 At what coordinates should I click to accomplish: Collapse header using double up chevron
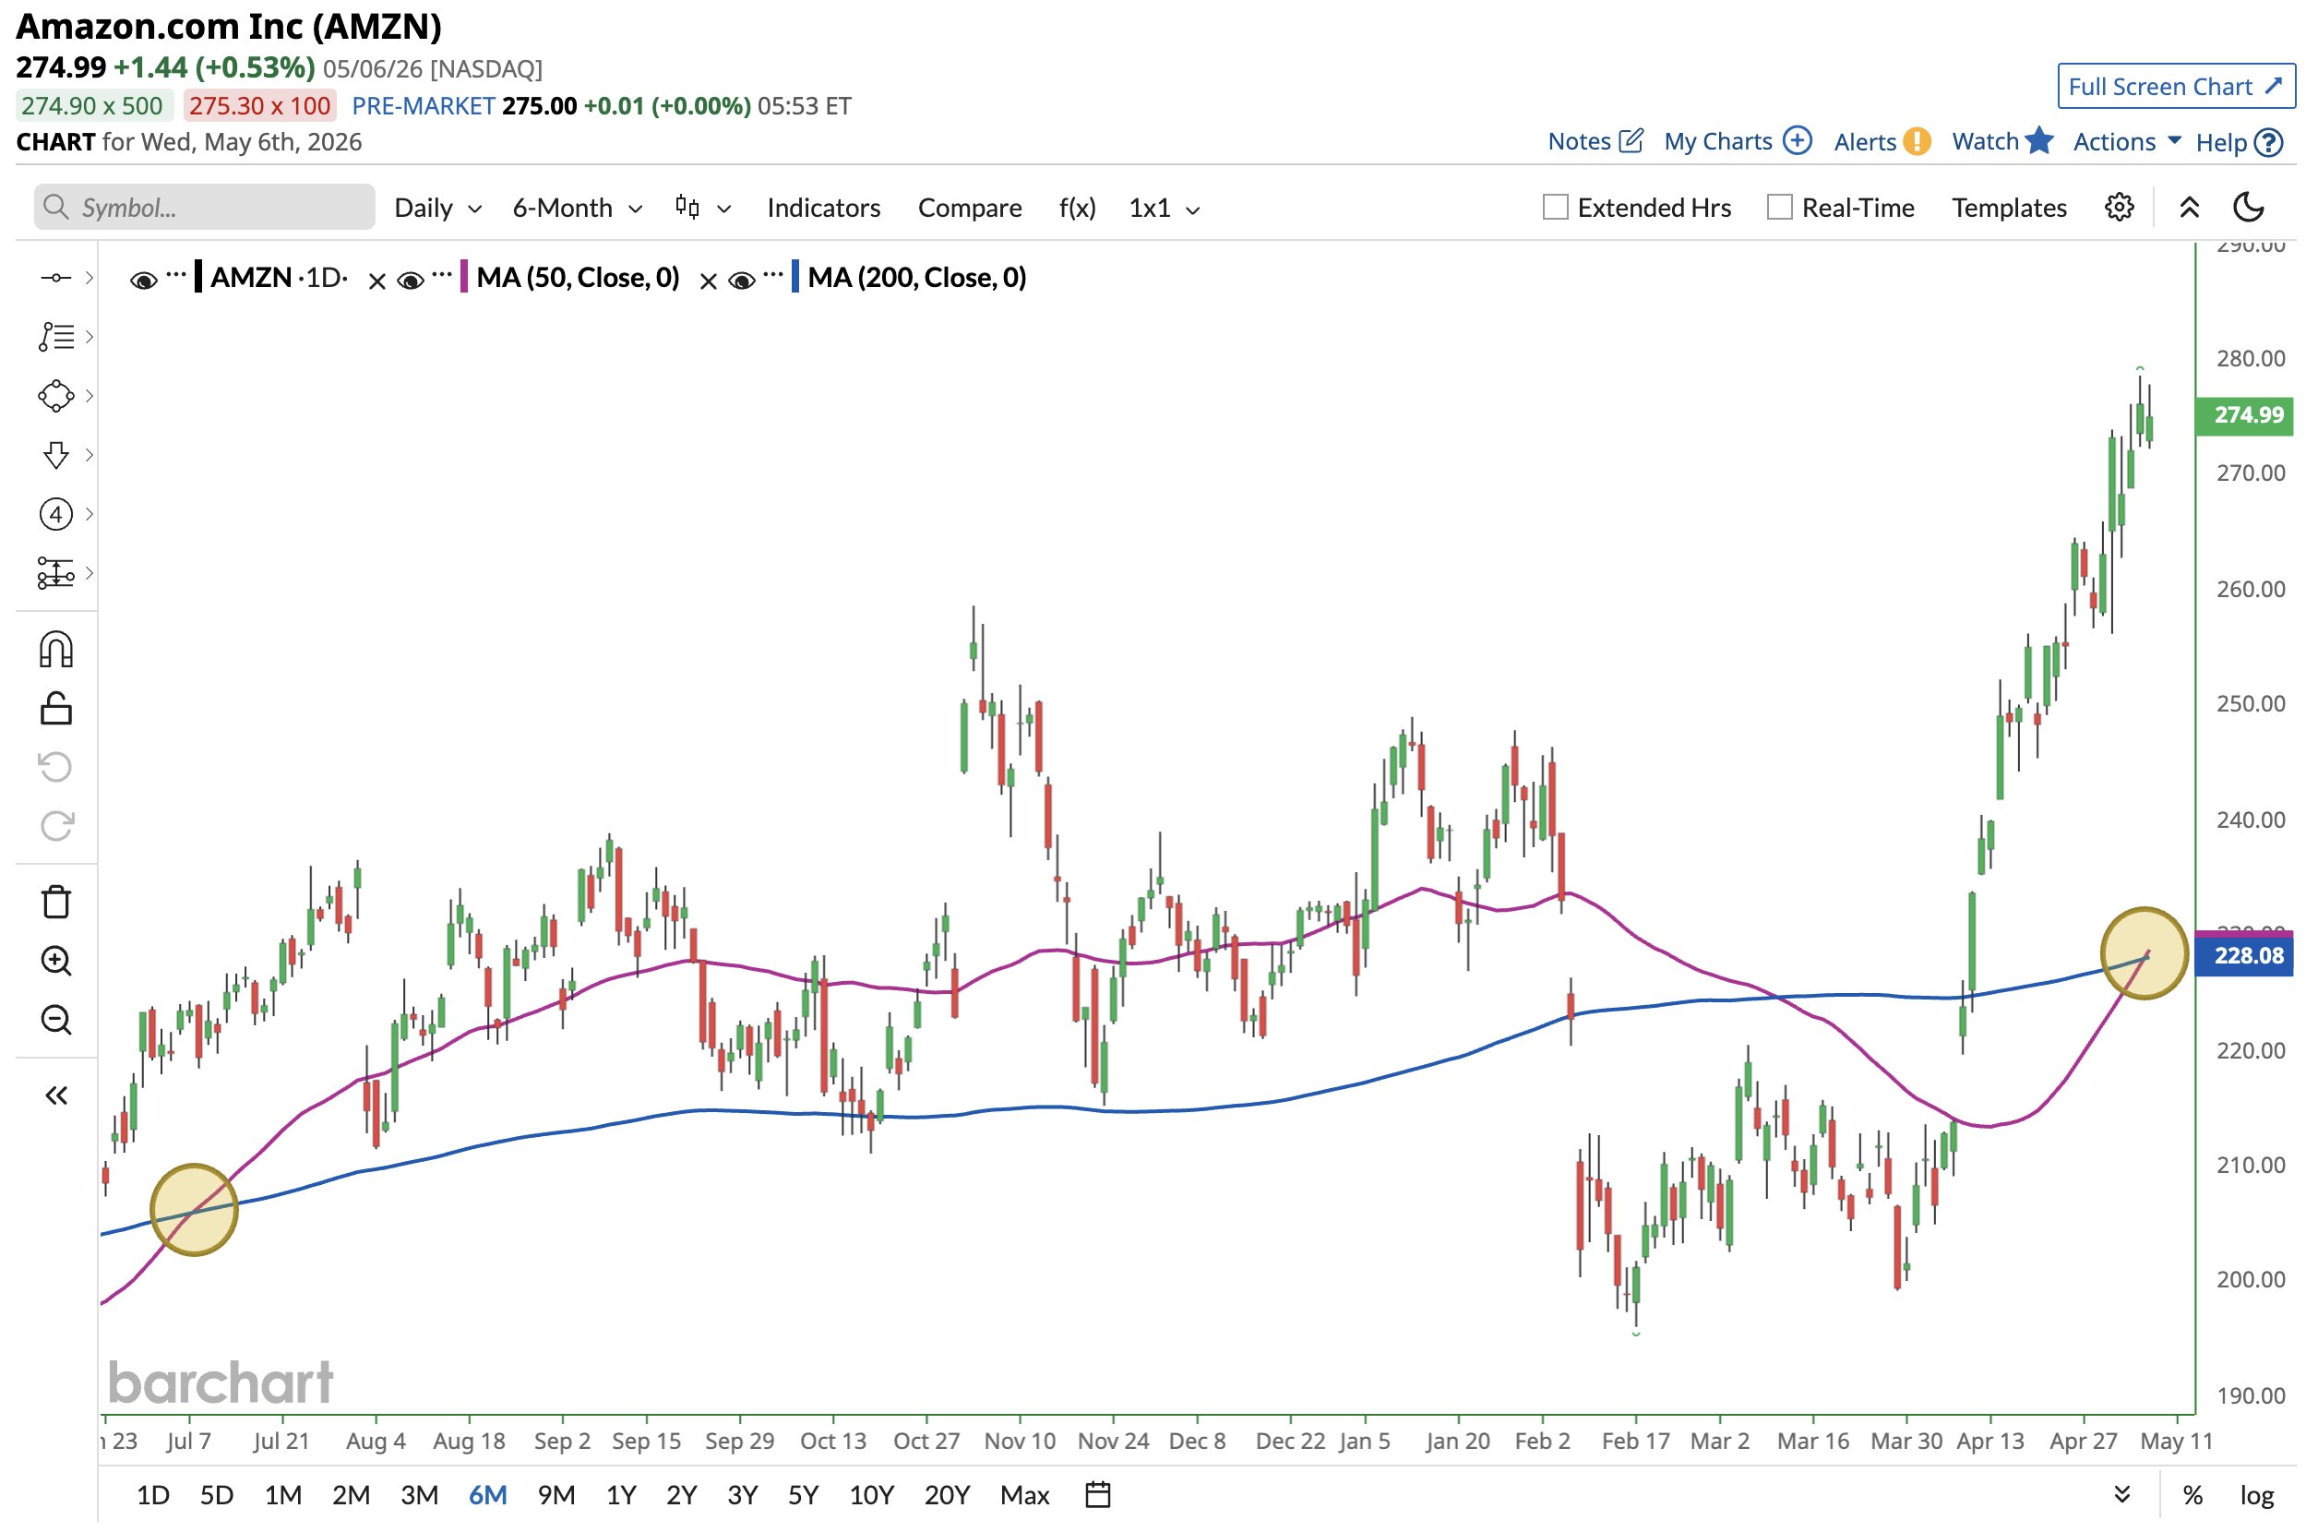[x=2189, y=207]
